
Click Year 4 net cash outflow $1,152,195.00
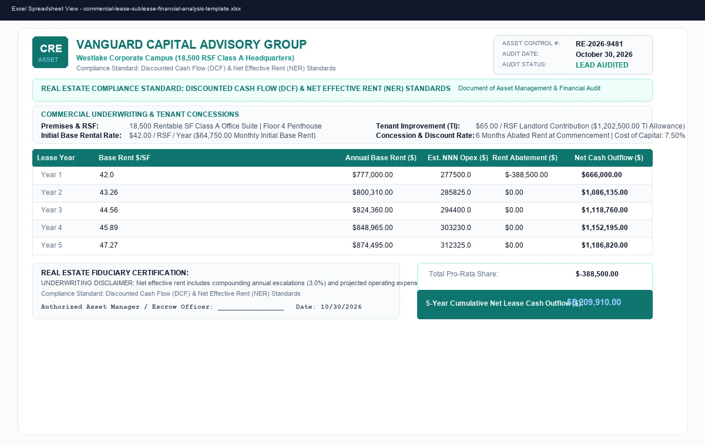point(605,228)
